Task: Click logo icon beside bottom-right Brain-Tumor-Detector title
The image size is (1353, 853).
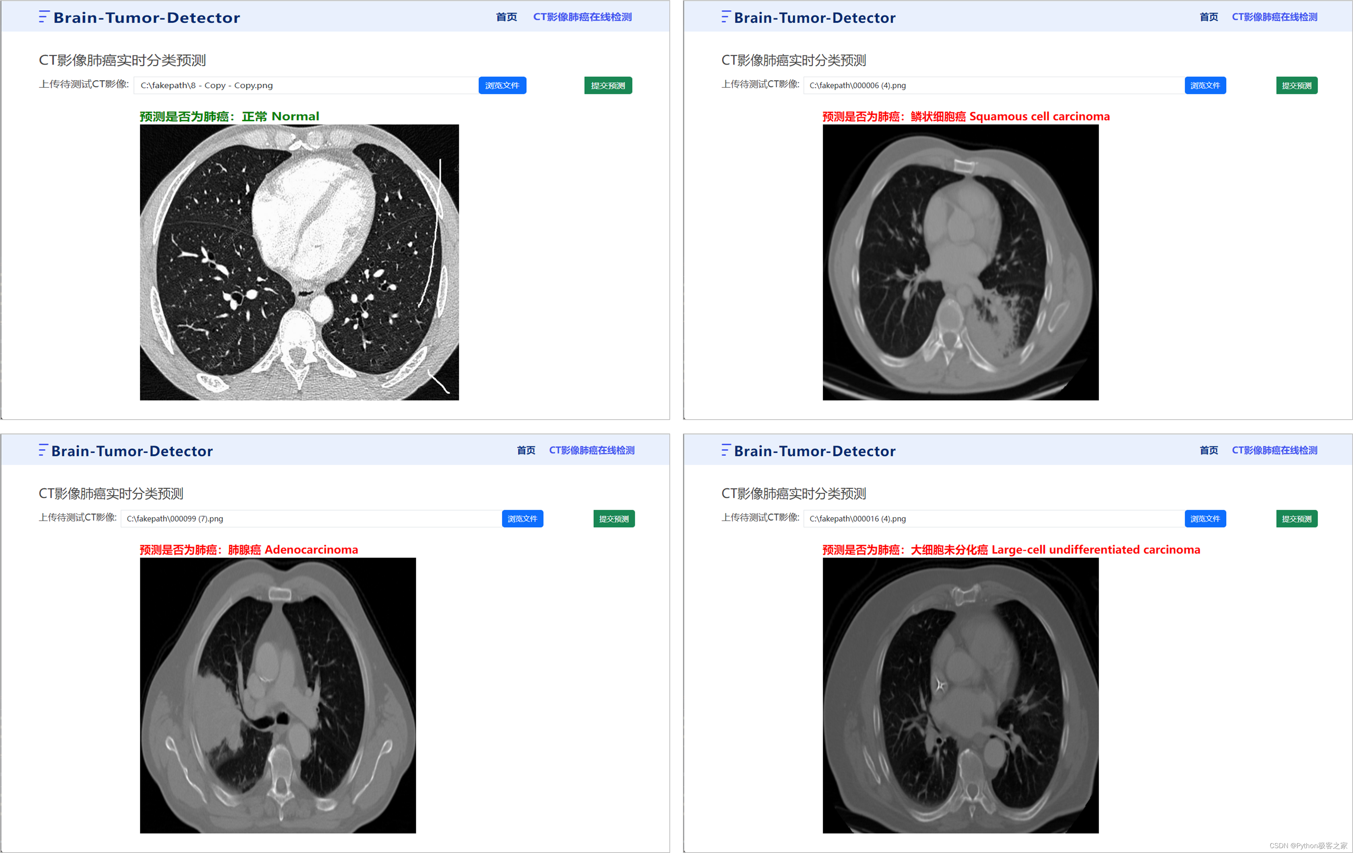Action: point(725,450)
